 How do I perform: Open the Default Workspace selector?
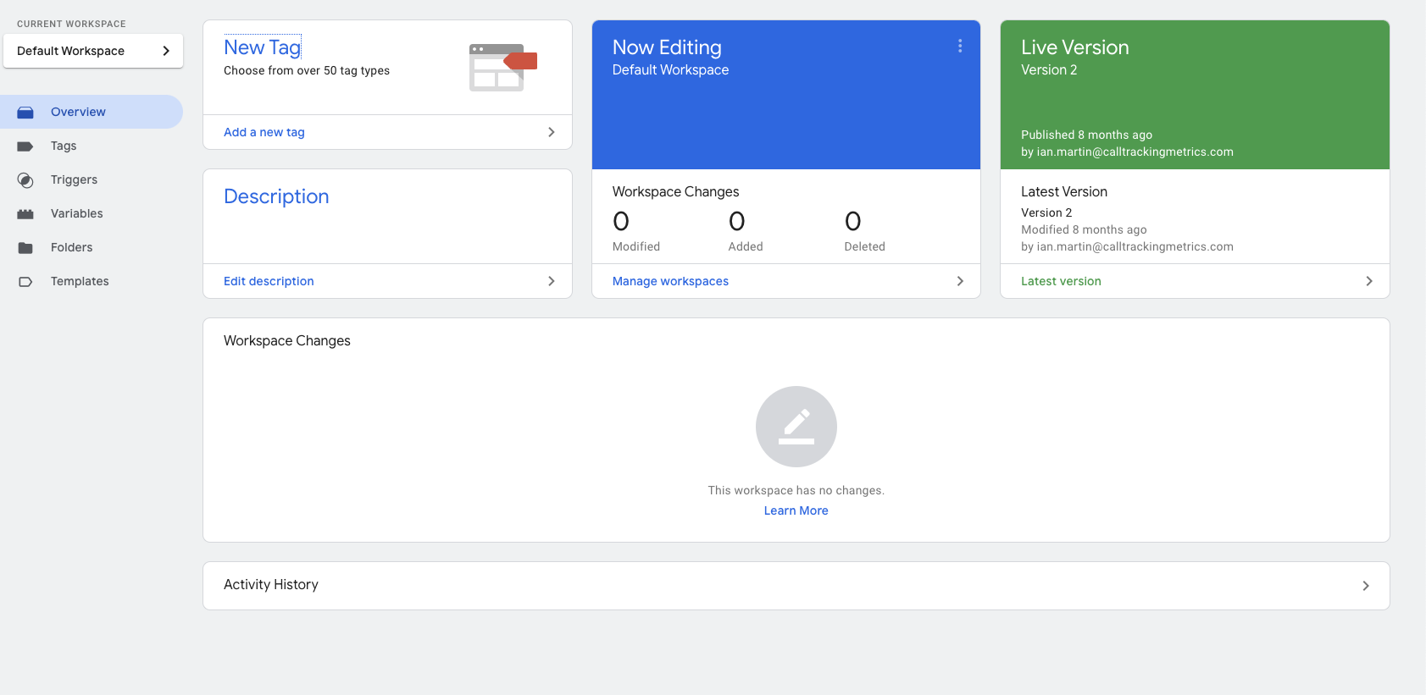coord(93,51)
